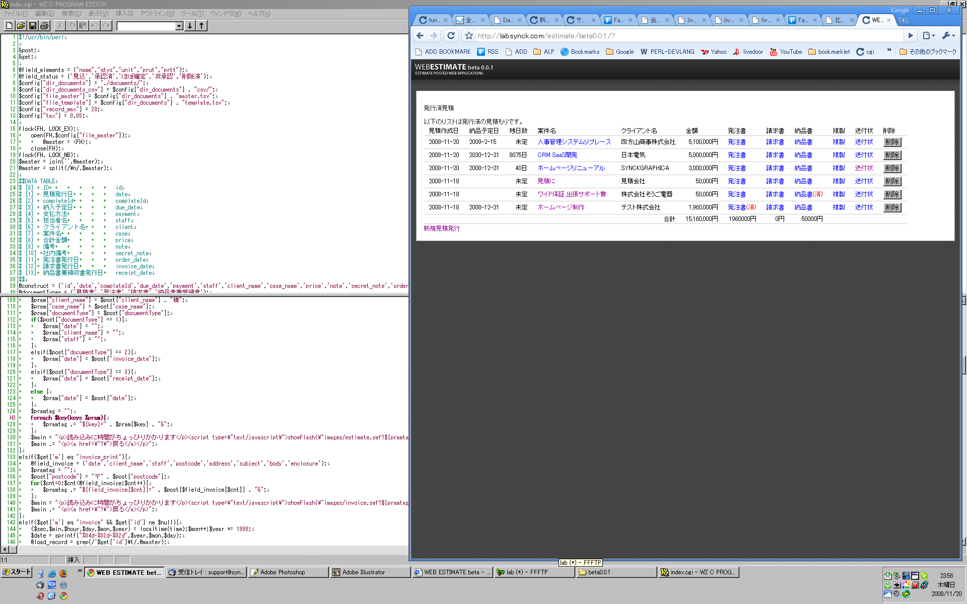Open the ALP bookmarks folder
This screenshot has width=967, height=604.
pos(544,51)
